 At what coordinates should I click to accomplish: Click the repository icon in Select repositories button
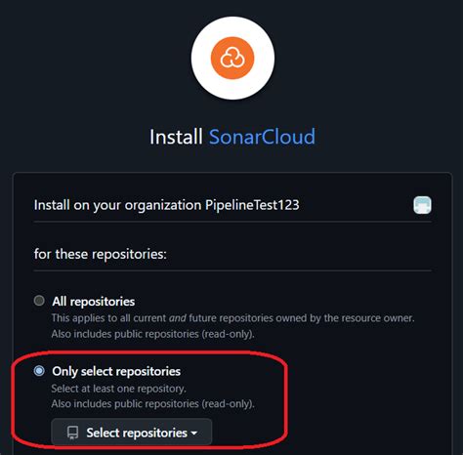point(72,433)
